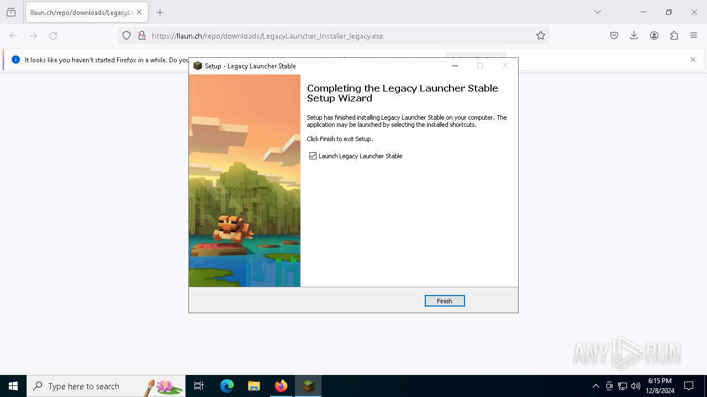Open network status tray icon
707x397 pixels.
coord(622,386)
